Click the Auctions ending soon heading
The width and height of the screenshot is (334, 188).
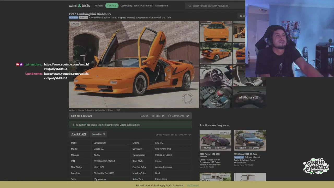(214, 125)
